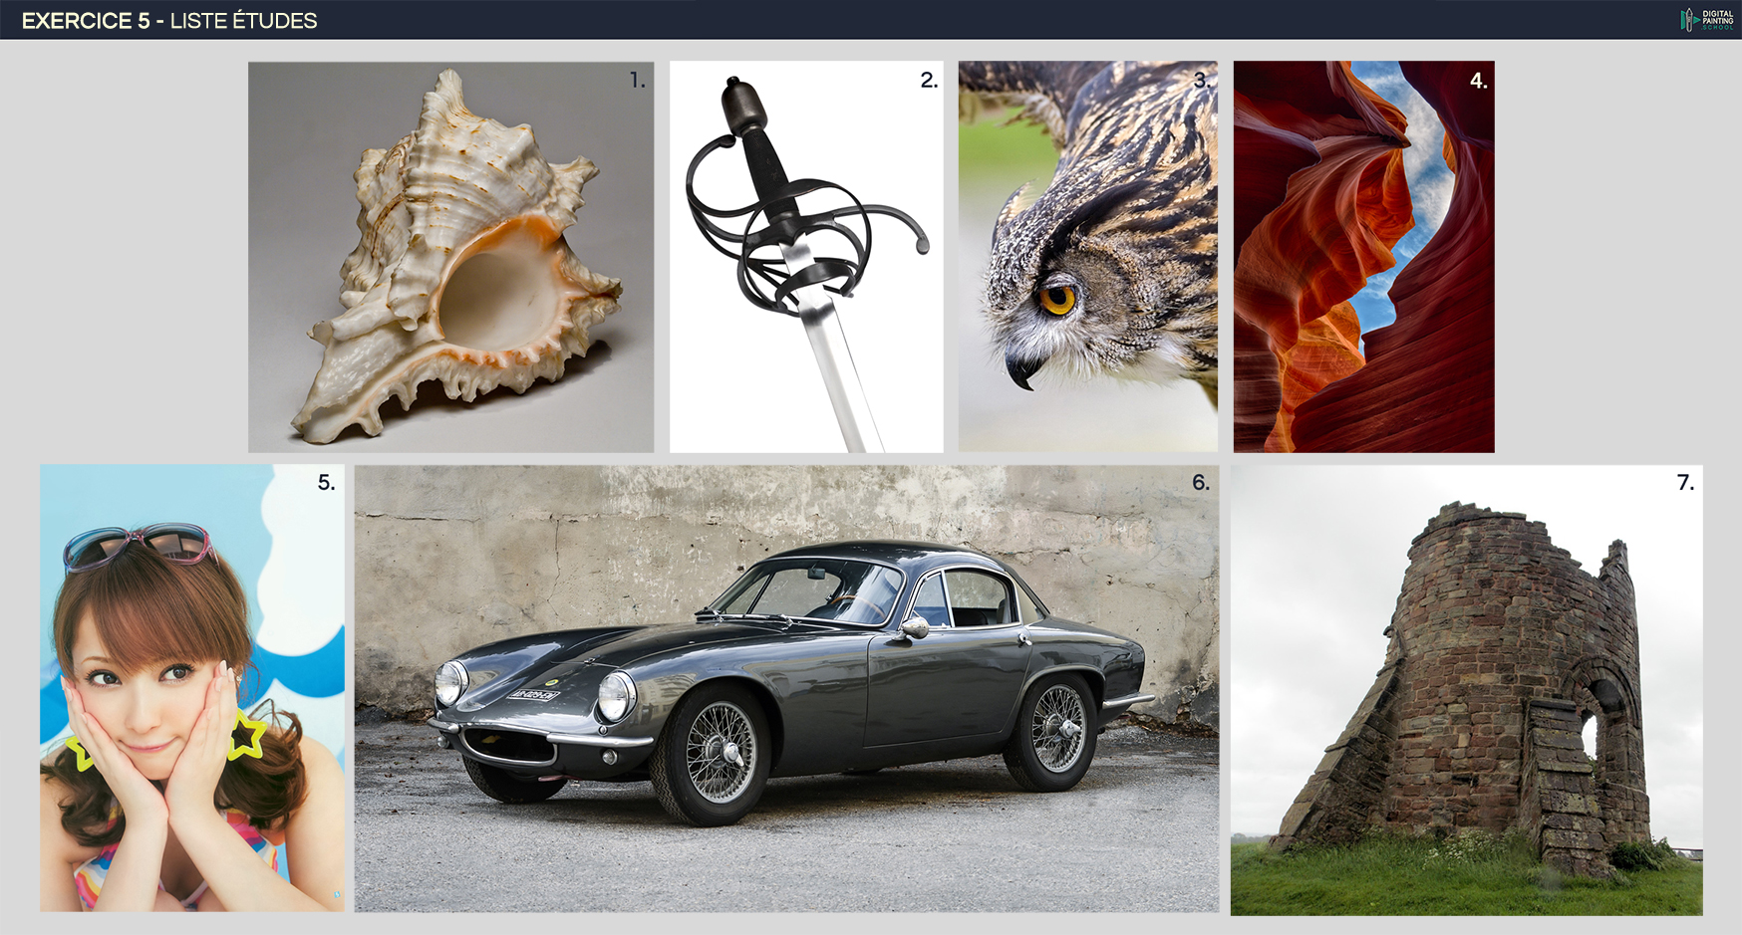Click number label 4 on canyon image
This screenshot has height=935, width=1742.
(x=1478, y=81)
